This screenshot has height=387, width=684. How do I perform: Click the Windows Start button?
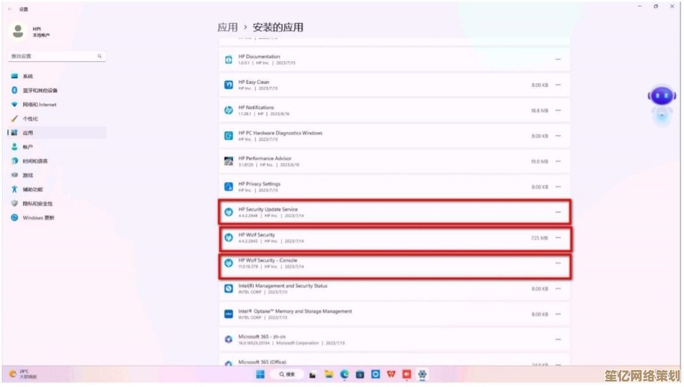(260, 375)
